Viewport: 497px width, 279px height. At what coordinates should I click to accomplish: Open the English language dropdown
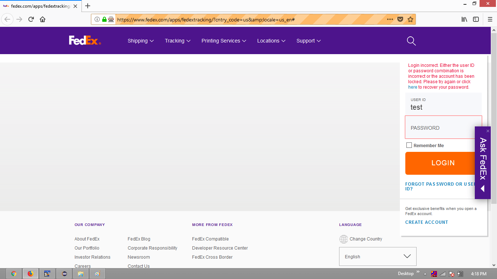[x=378, y=256]
